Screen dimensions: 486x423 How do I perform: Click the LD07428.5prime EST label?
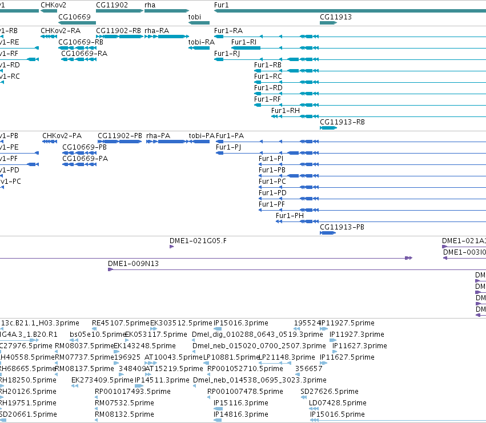click(338, 403)
